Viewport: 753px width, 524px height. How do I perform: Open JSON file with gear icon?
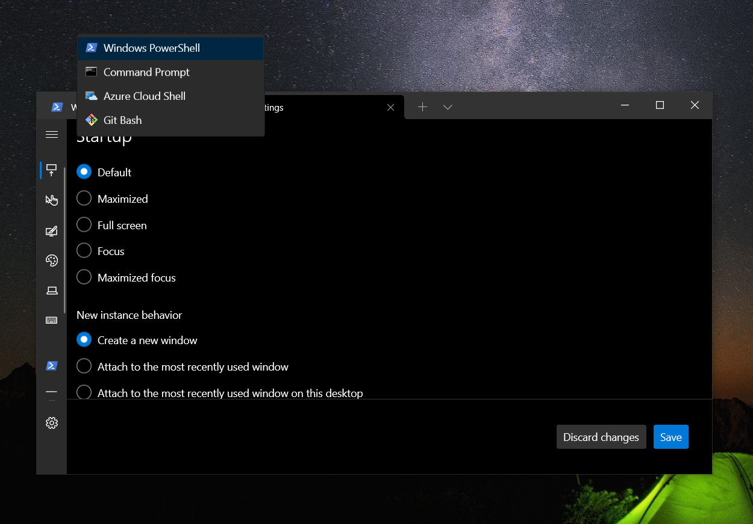52,423
